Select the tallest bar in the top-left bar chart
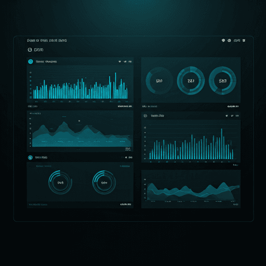Screen dimensions: 266x266 click(x=115, y=86)
